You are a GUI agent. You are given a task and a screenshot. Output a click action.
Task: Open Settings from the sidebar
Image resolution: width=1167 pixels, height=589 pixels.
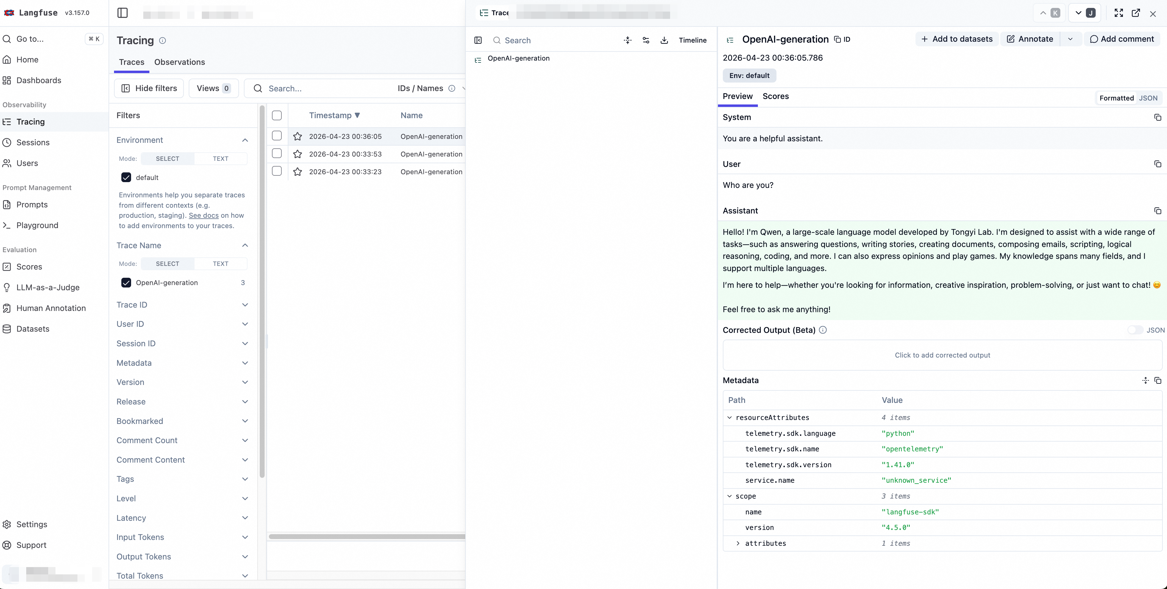pyautogui.click(x=31, y=524)
